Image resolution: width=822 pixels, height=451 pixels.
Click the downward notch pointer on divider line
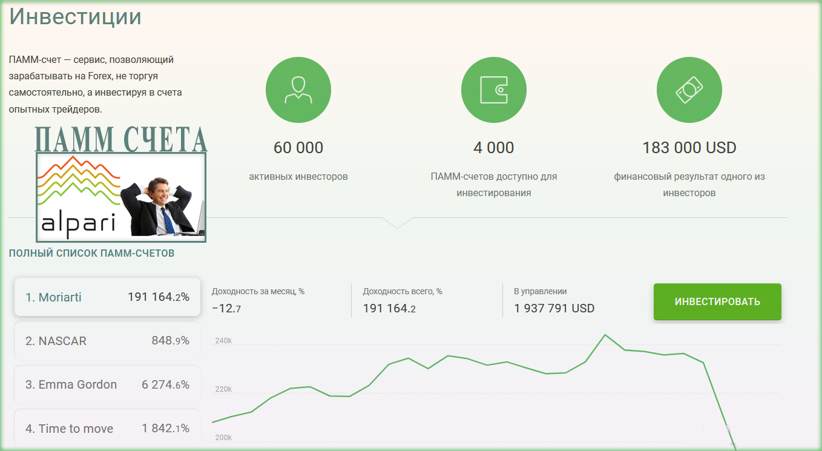[398, 223]
